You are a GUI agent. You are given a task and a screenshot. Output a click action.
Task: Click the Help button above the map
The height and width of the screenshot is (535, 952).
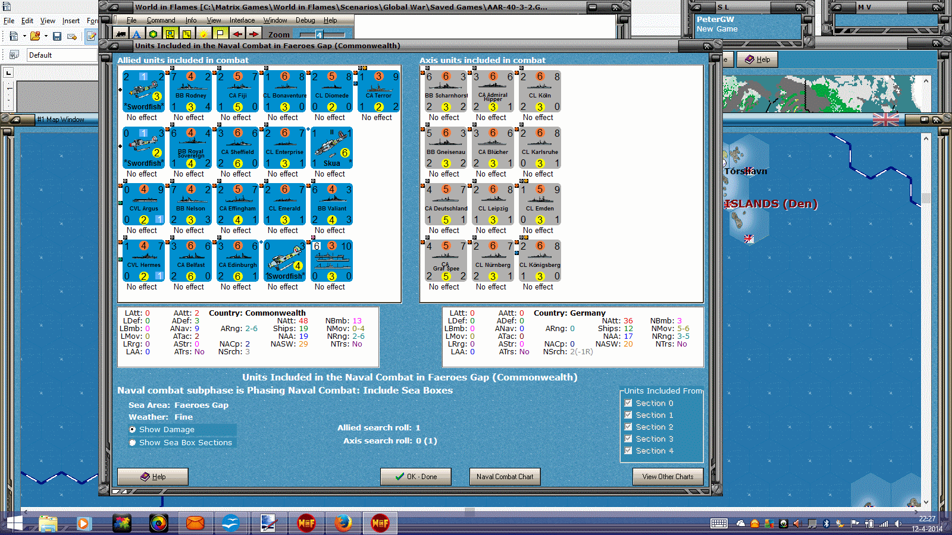pyautogui.click(x=757, y=59)
